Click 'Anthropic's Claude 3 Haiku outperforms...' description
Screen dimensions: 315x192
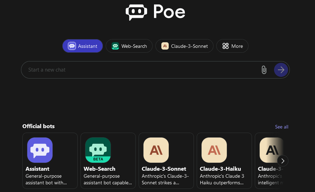tap(222, 179)
